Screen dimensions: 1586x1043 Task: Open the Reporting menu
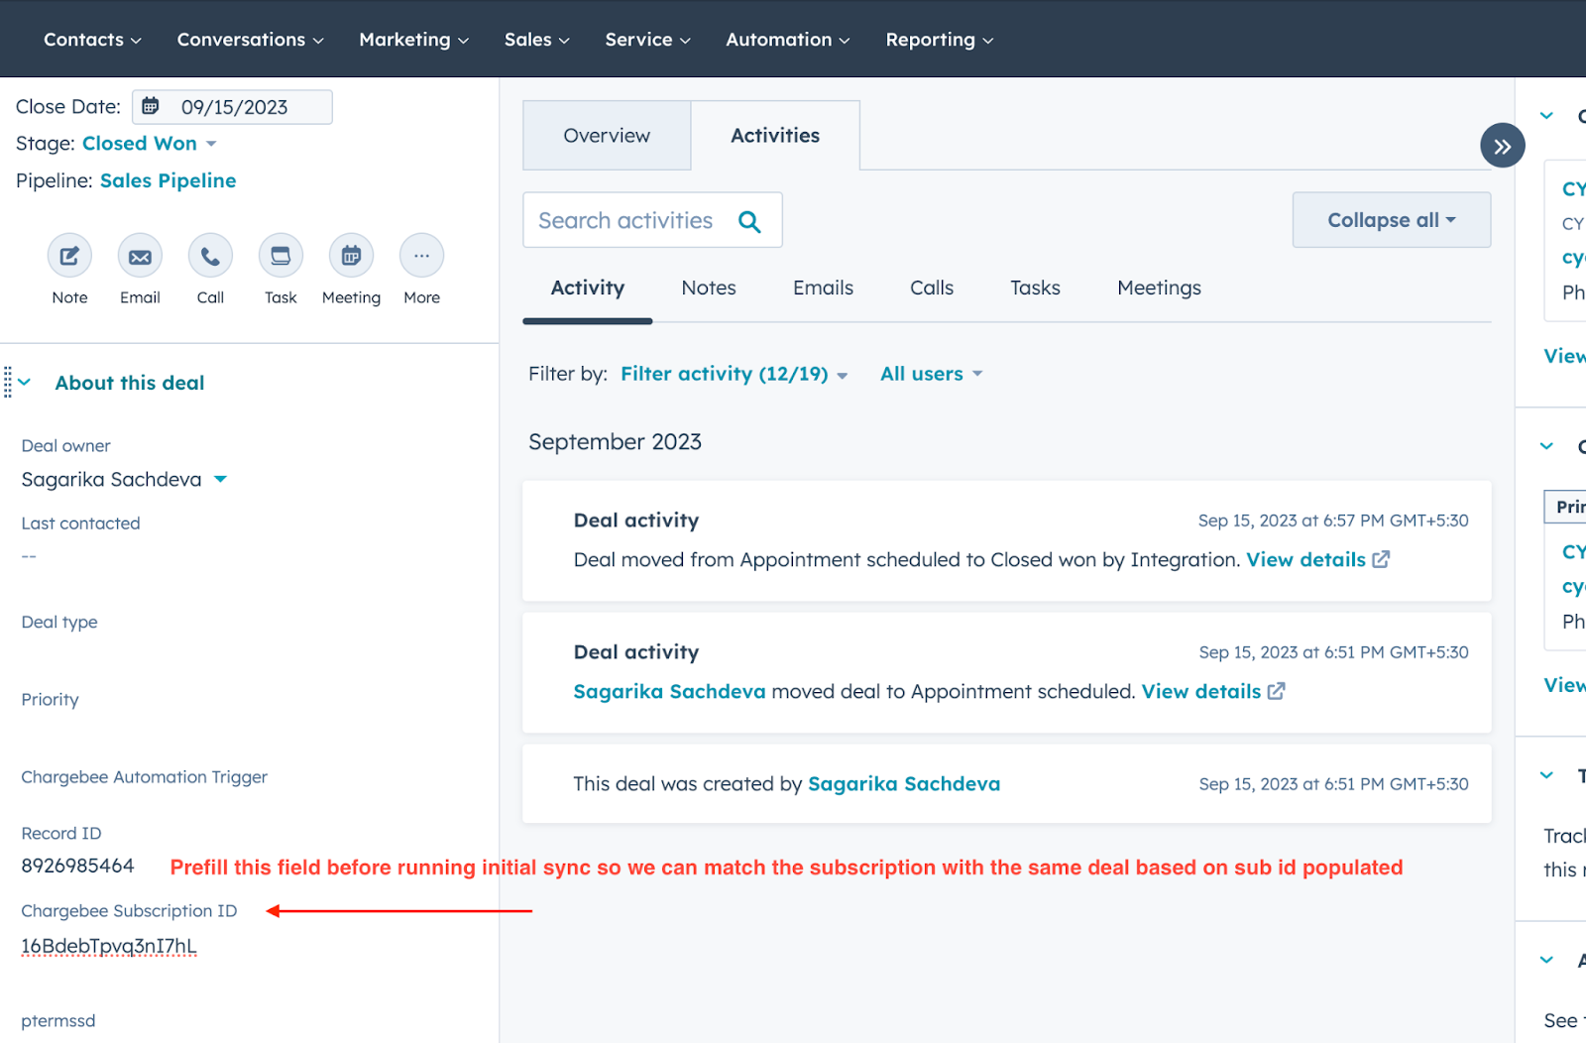tap(939, 40)
